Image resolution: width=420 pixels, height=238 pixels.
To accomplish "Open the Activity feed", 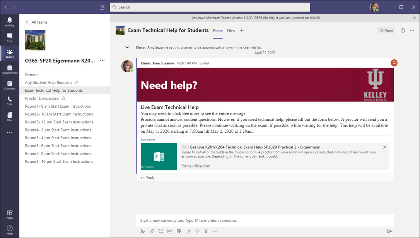I will pos(10,22).
